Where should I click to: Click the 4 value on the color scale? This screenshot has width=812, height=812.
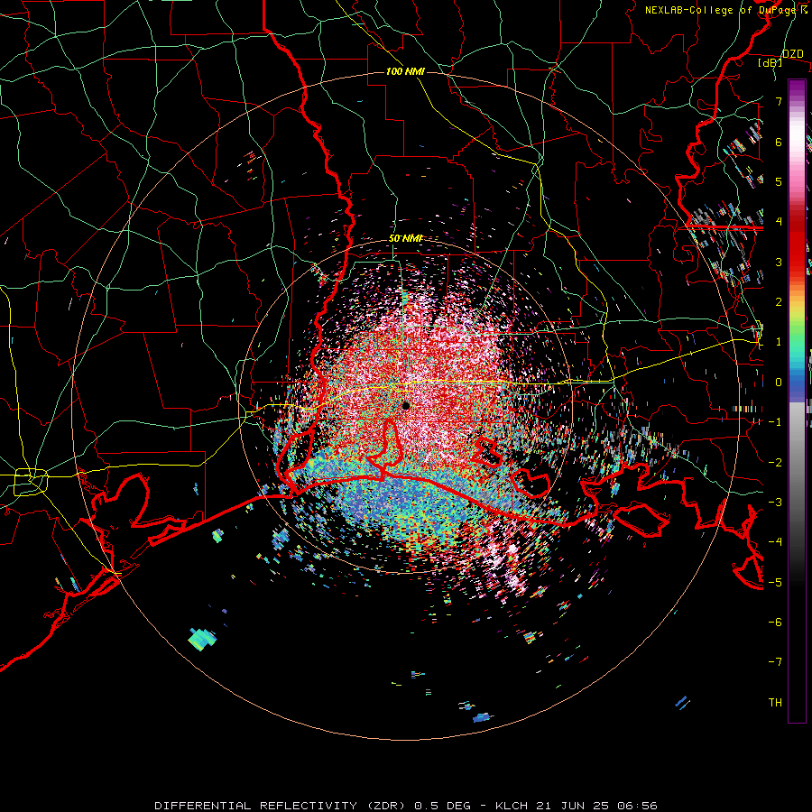click(779, 222)
